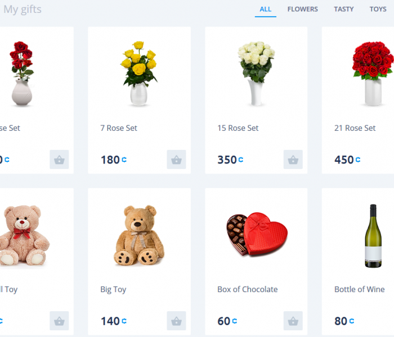Open the heart-shaped chocolate box image
Screen dimensions: 394x337
[x=257, y=234]
